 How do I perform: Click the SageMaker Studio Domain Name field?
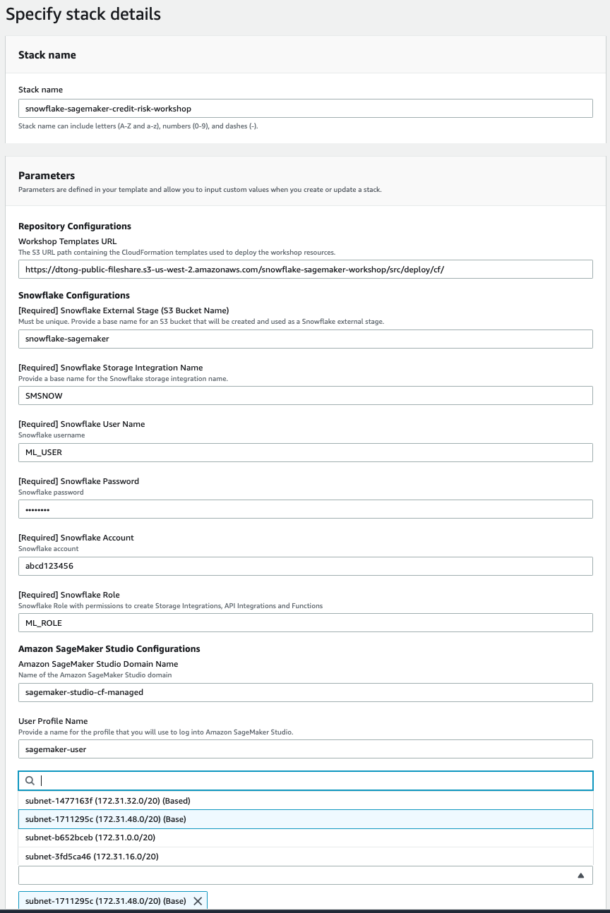tap(305, 692)
